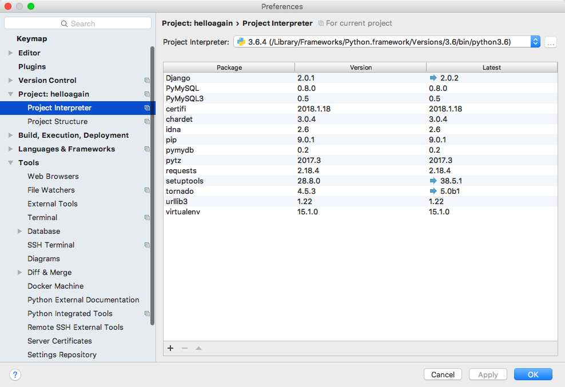Click the search magnifier icon

(x=64, y=24)
